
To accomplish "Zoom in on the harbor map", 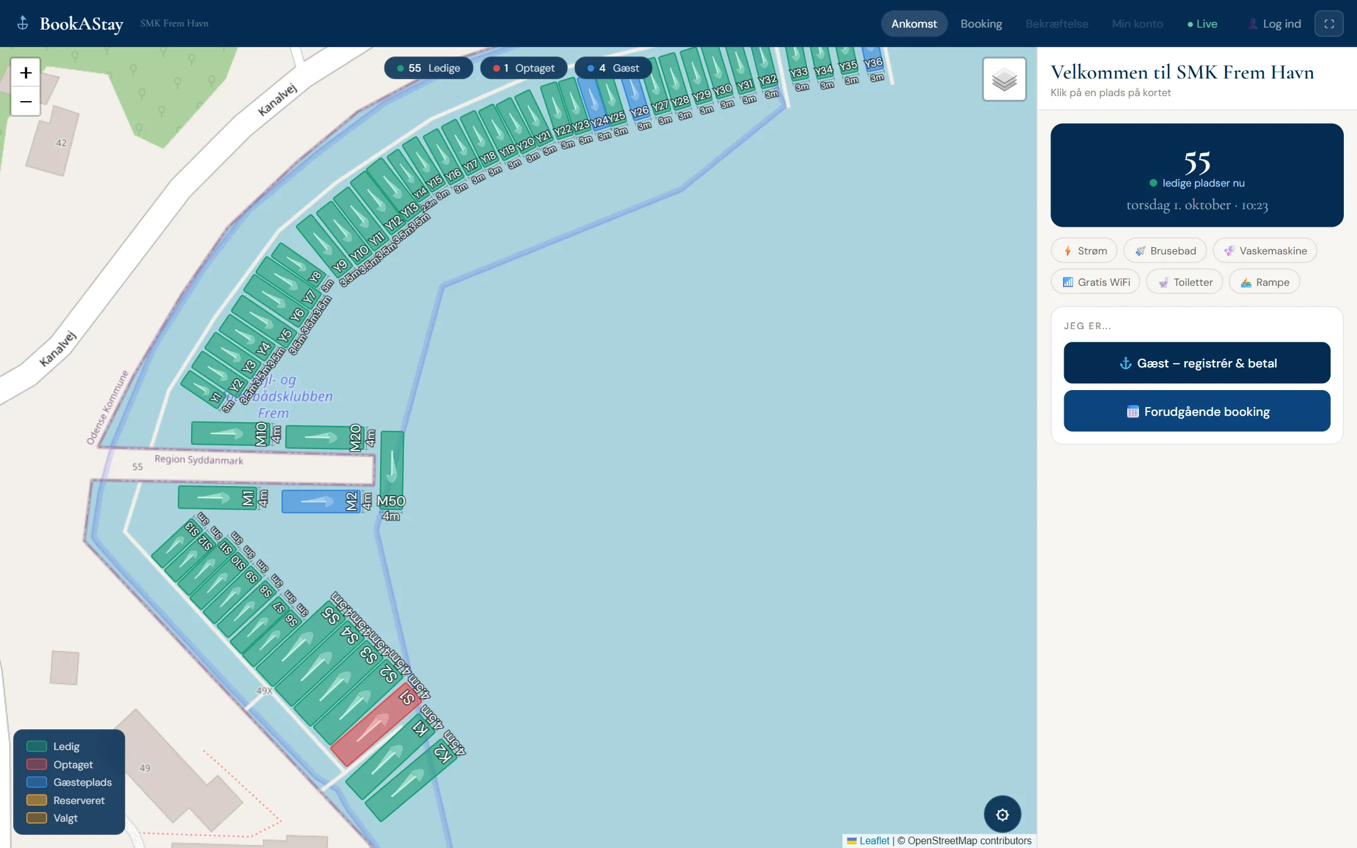I will click(x=26, y=73).
